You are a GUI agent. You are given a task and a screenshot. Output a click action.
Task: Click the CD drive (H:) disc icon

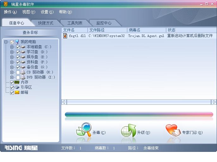click(23, 72)
